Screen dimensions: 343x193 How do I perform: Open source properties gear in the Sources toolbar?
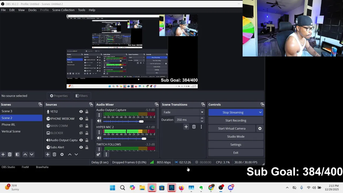coord(62,154)
